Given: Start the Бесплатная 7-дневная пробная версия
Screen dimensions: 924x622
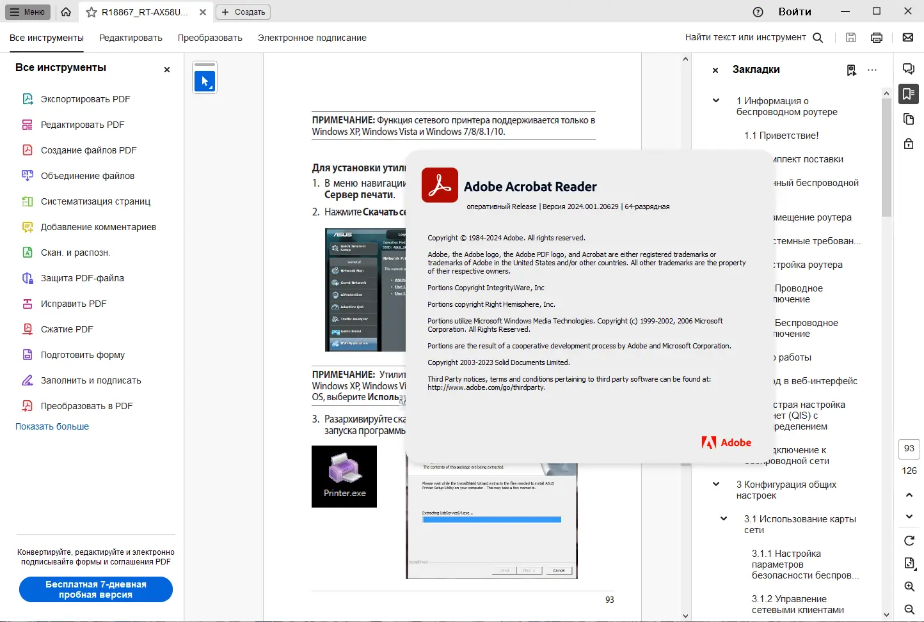Looking at the screenshot, I should click(96, 589).
